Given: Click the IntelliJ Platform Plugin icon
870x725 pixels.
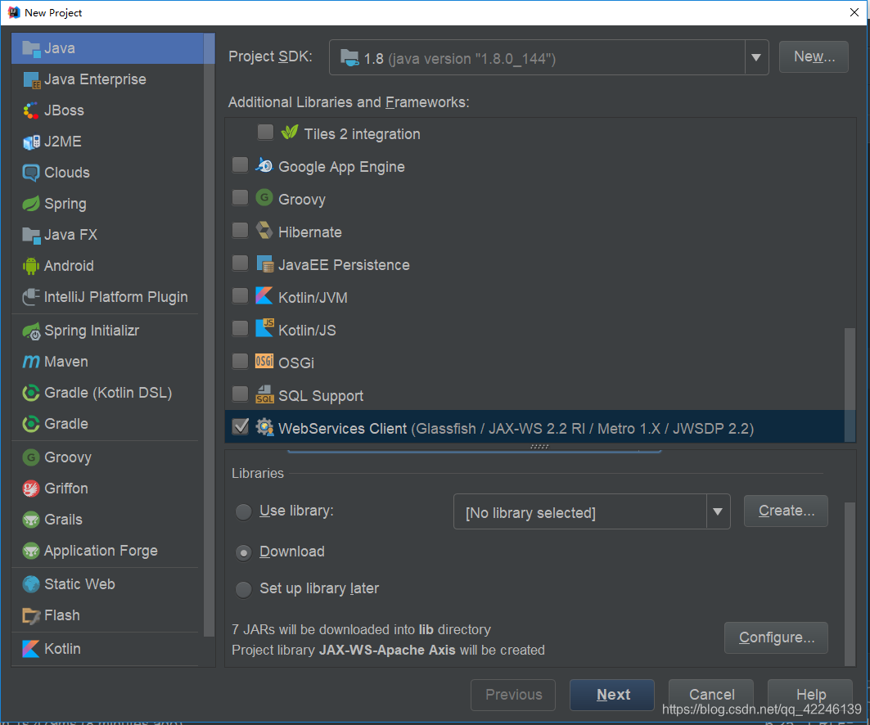Looking at the screenshot, I should click(x=31, y=297).
